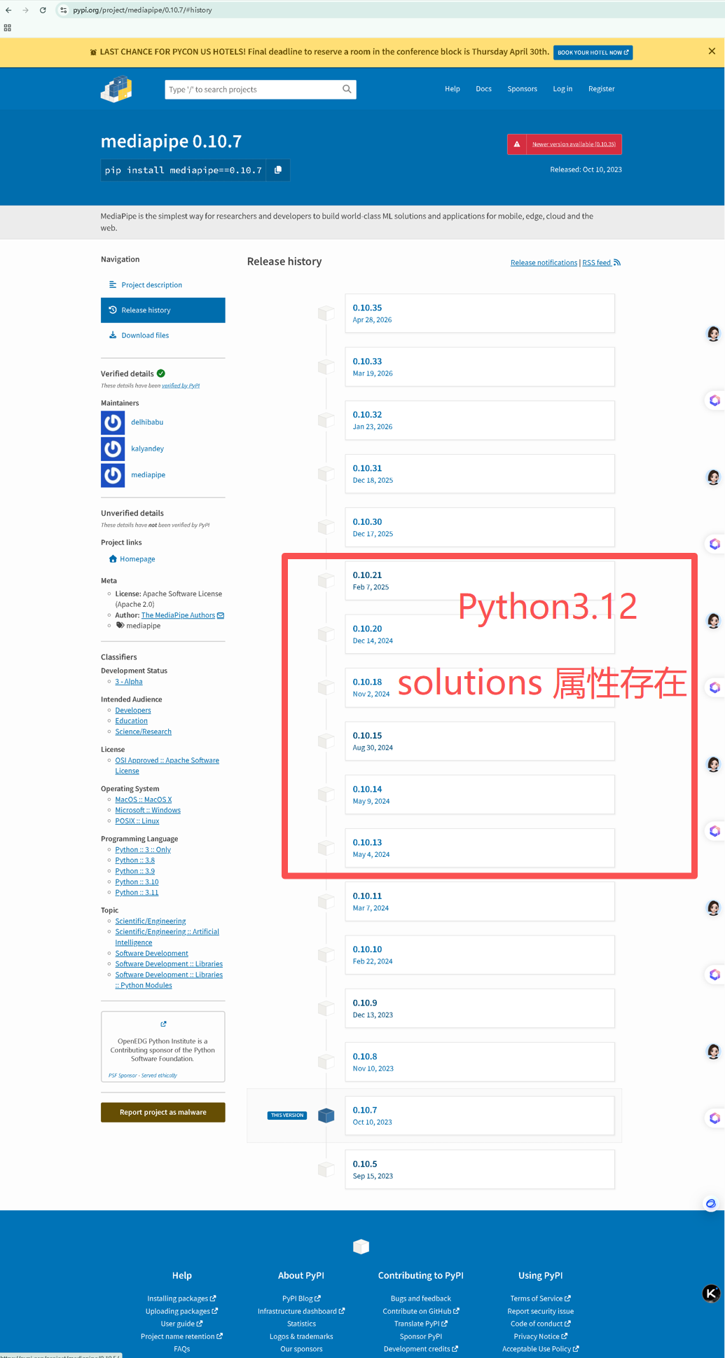This screenshot has width=725, height=1358.
Task: Click Register
Action: [602, 89]
